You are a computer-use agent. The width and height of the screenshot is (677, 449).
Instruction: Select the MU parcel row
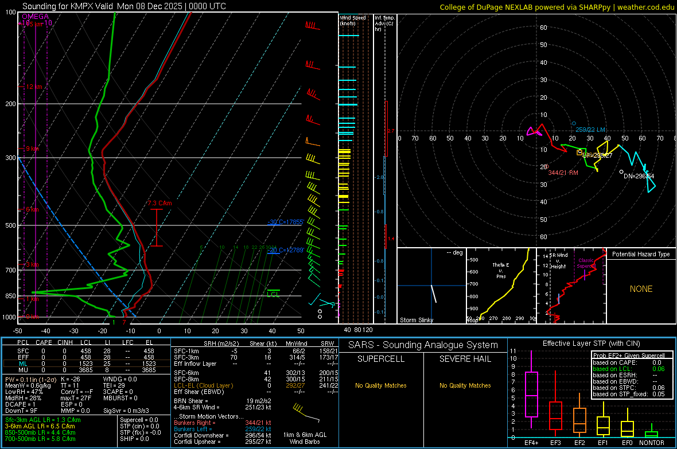86,370
